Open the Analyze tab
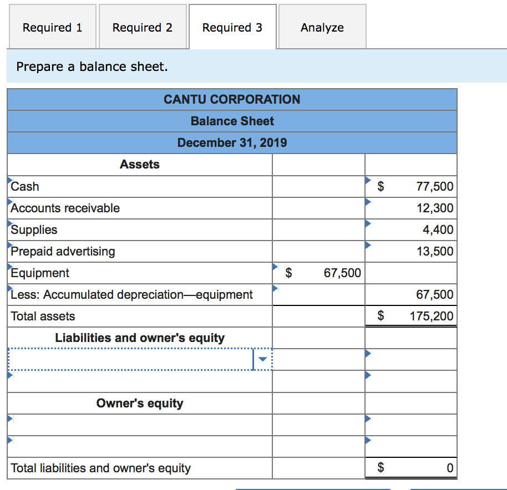 322,27
